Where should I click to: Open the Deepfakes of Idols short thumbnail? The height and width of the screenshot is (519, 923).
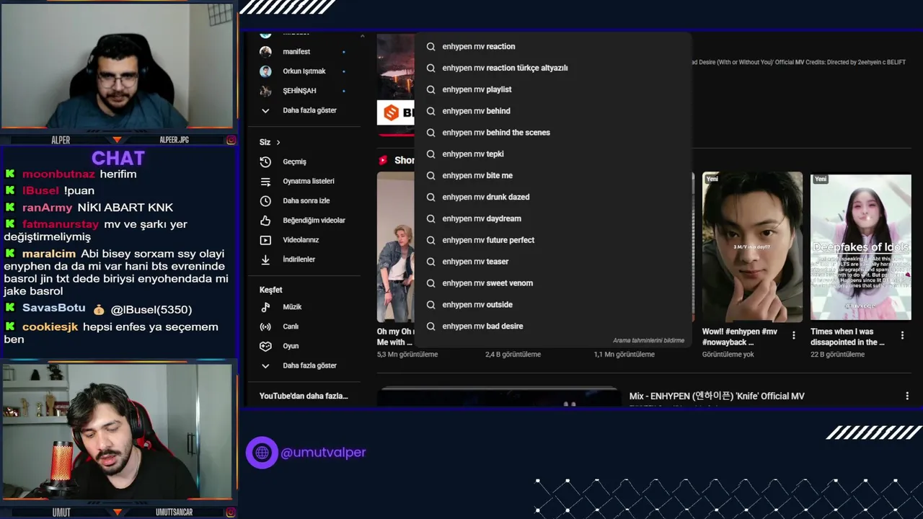861,246
